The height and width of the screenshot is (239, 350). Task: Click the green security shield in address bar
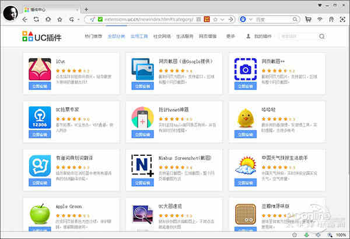pos(100,19)
